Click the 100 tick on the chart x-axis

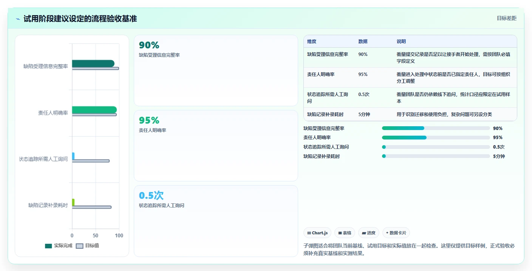(x=119, y=236)
